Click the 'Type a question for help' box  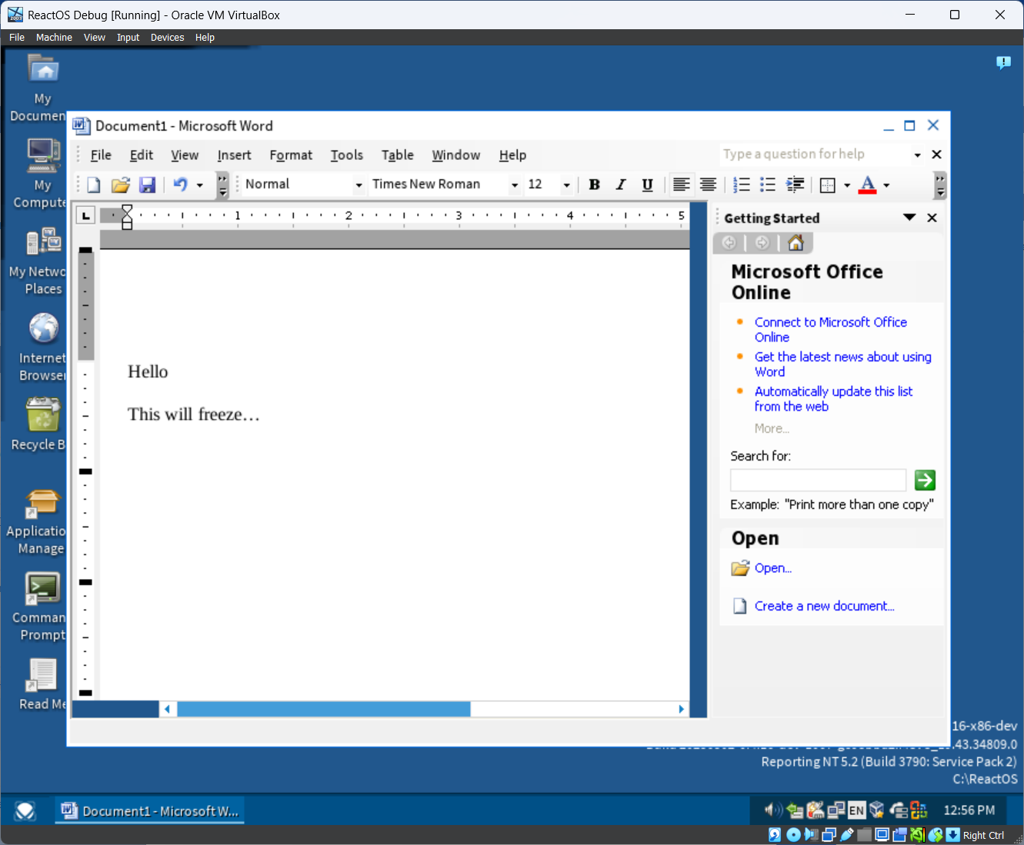click(816, 154)
